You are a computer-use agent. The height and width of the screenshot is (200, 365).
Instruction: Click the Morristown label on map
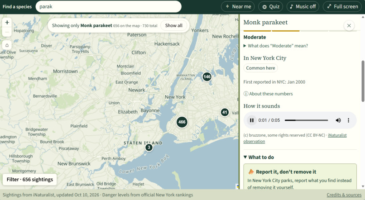pos(65,71)
